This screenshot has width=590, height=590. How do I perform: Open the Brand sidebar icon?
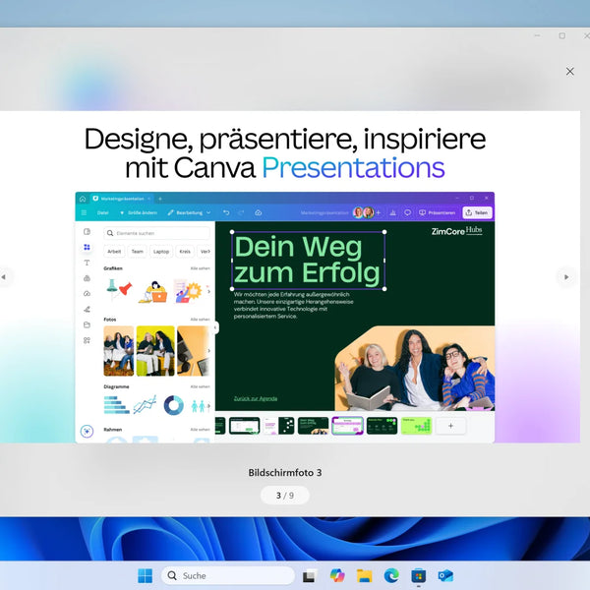(x=87, y=278)
